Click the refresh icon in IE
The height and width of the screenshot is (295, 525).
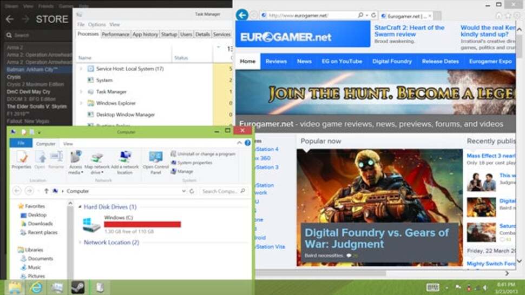[373, 15]
